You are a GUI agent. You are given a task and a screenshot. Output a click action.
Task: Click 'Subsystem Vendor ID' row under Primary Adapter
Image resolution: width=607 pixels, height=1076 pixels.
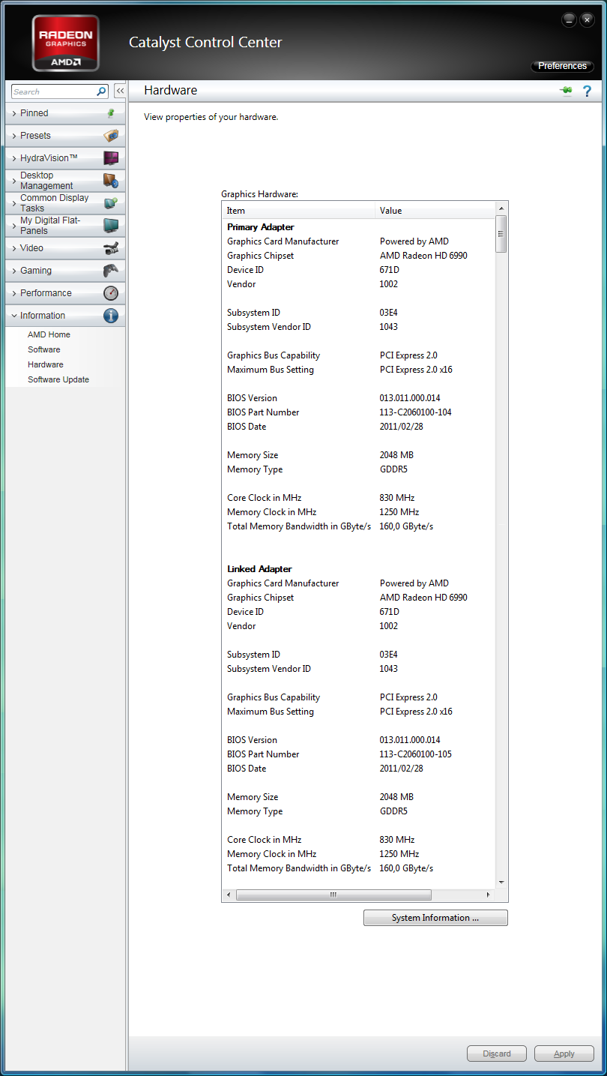click(x=359, y=327)
